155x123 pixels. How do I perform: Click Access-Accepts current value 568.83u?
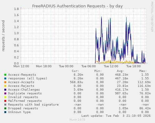76,82
